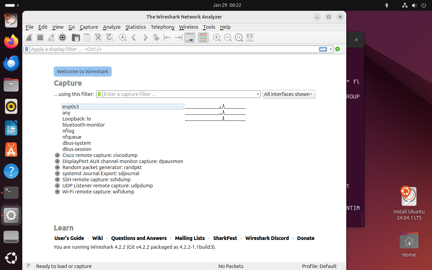Open the Help menu
The image size is (432, 270).
coord(225,27)
